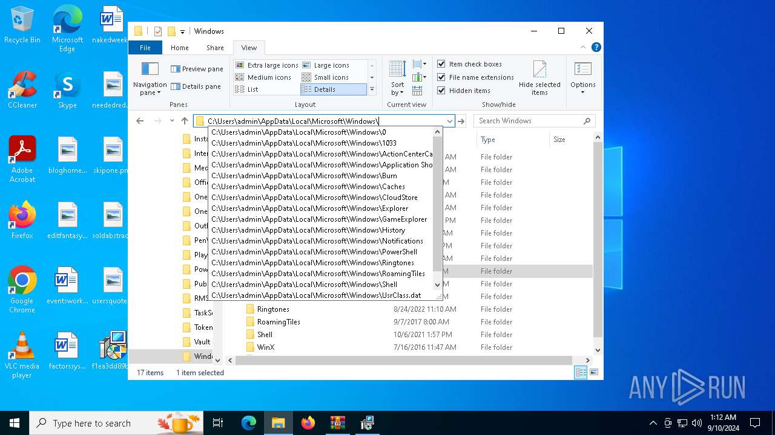
Task: Open the Sort by menu
Action: pyautogui.click(x=398, y=78)
